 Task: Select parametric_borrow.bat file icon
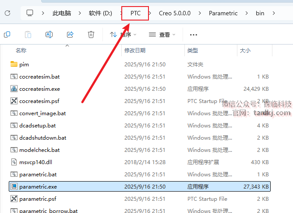point(14,210)
